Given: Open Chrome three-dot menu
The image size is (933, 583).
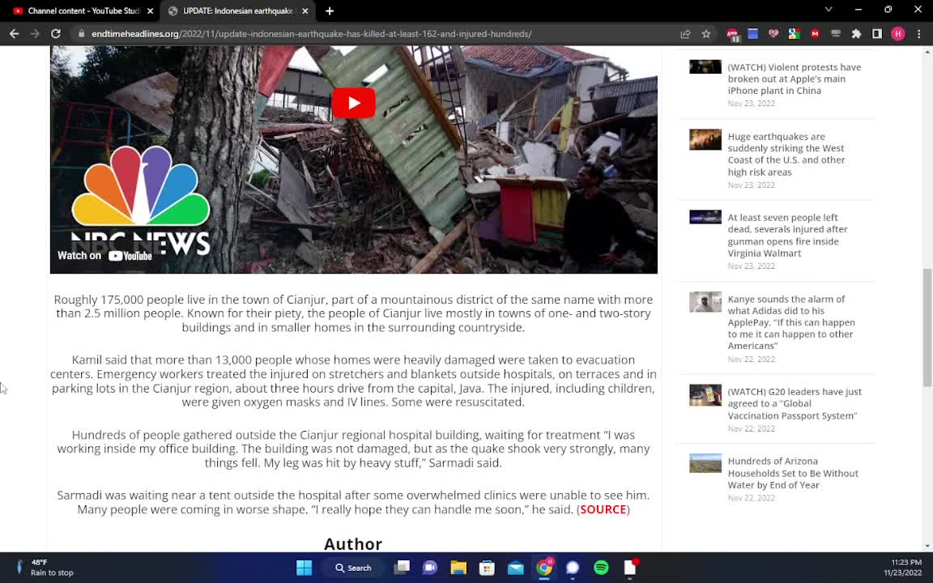Looking at the screenshot, I should pos(918,34).
